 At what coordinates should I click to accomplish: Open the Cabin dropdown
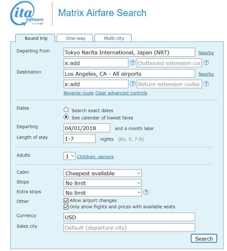103,173
